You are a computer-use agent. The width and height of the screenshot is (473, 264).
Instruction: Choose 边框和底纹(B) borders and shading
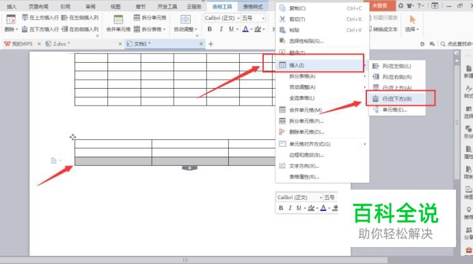(321, 155)
